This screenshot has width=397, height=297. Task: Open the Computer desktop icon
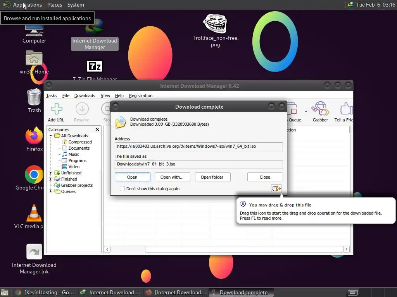[x=34, y=31]
